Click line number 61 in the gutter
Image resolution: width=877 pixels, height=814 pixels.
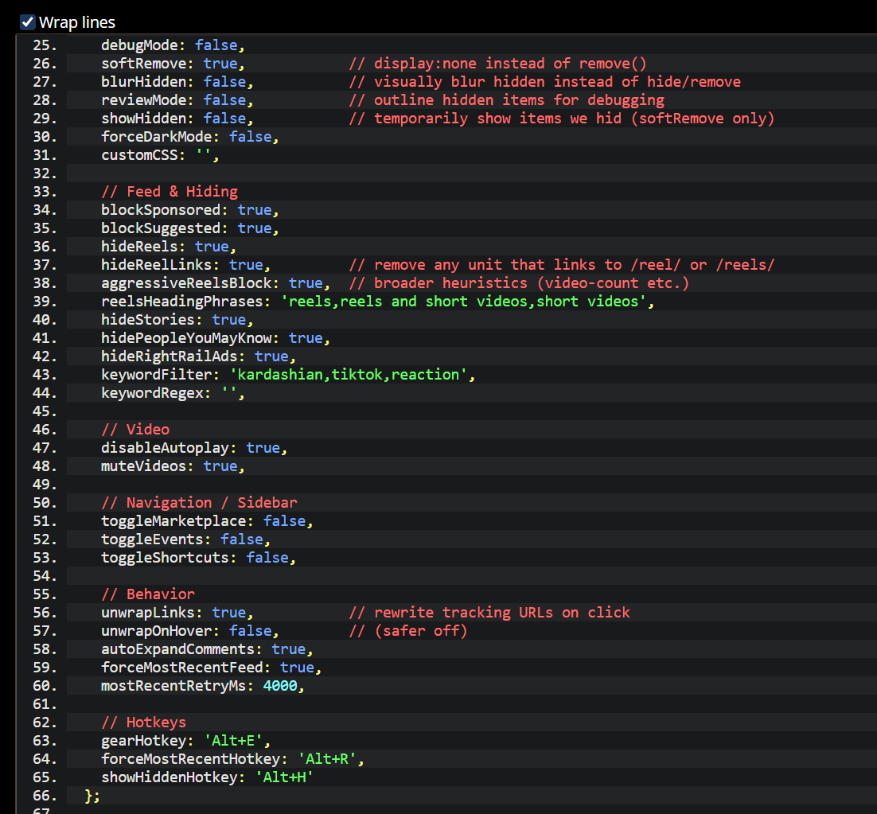45,704
